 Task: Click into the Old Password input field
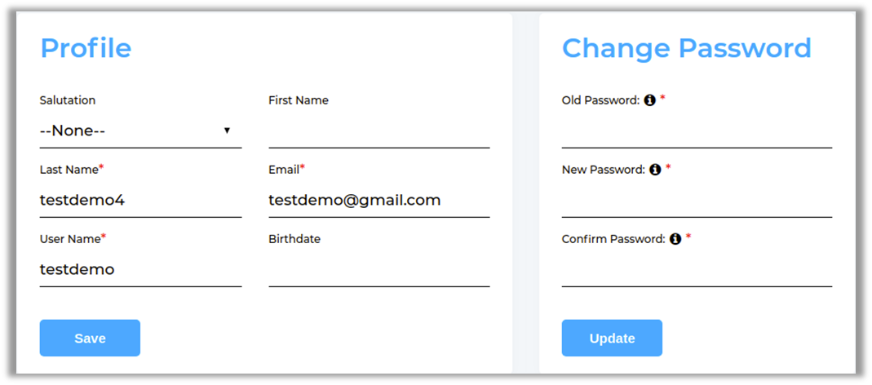697,131
